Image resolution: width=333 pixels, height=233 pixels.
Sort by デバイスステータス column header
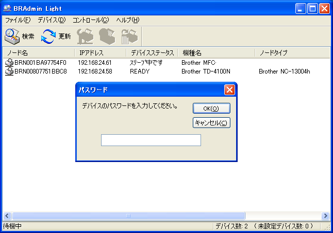point(152,53)
